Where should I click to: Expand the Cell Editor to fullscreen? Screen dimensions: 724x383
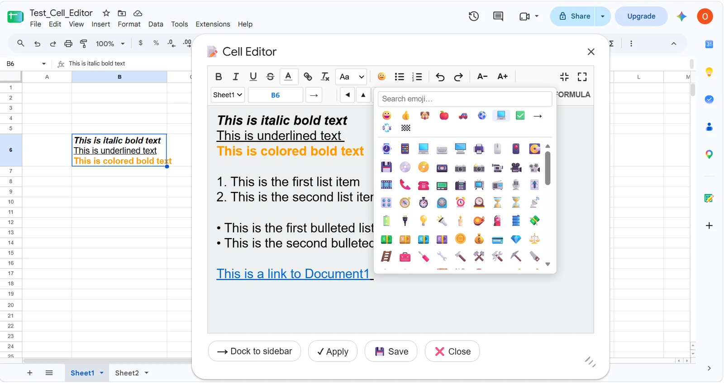pyautogui.click(x=582, y=77)
